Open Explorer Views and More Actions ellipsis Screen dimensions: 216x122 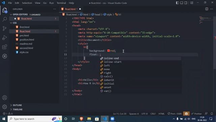[55, 9]
